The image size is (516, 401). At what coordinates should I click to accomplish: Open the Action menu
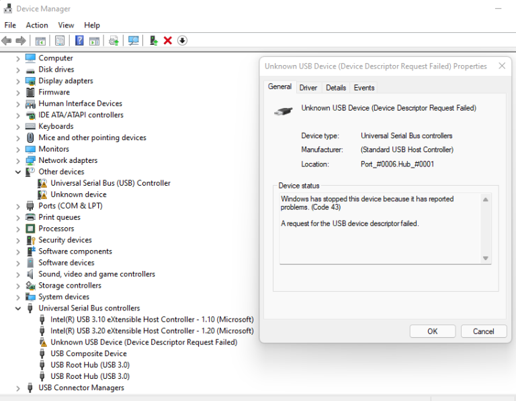[37, 25]
